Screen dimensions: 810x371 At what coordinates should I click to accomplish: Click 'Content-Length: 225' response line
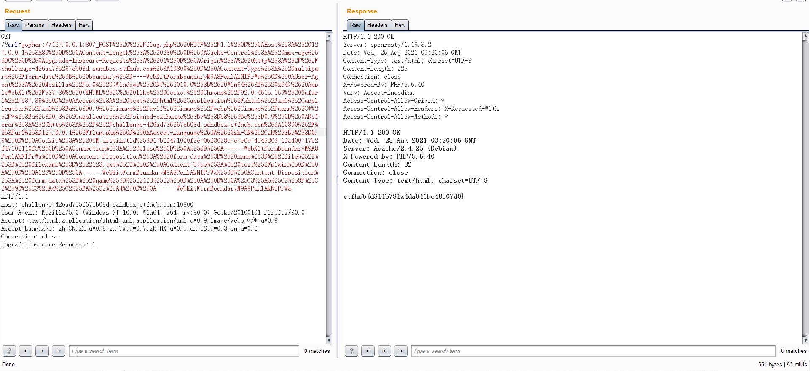tap(375, 69)
